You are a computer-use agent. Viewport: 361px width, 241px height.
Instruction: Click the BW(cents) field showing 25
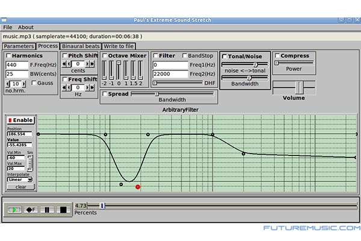[x=17, y=74]
